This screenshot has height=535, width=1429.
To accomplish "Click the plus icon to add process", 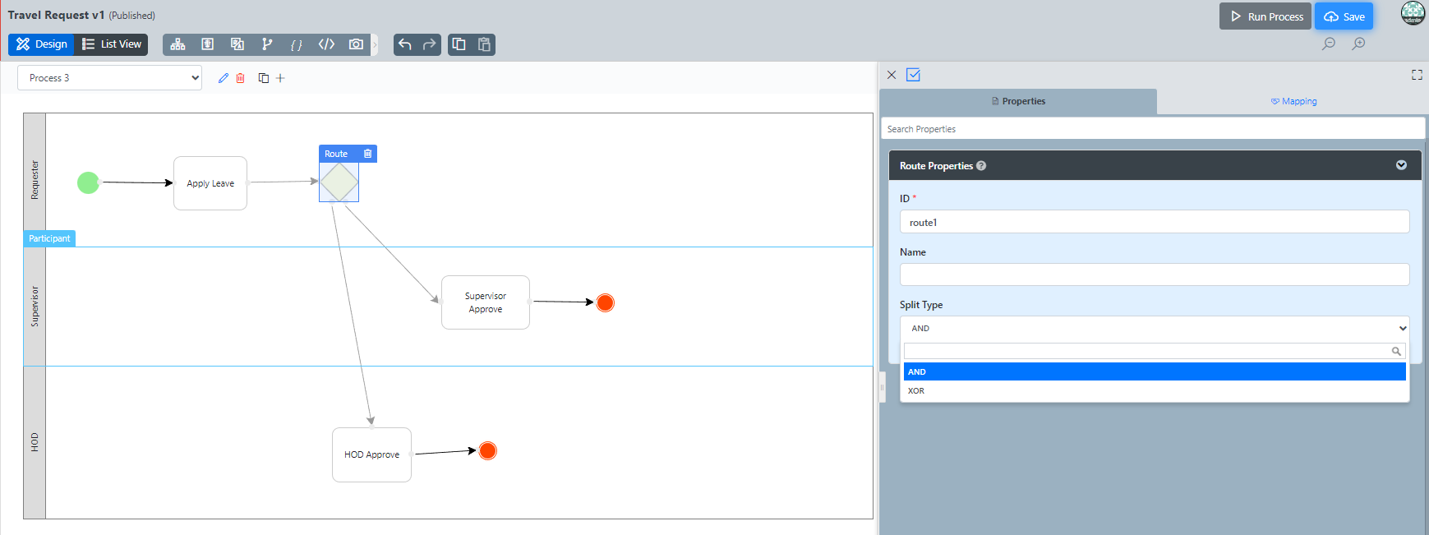I will (280, 78).
